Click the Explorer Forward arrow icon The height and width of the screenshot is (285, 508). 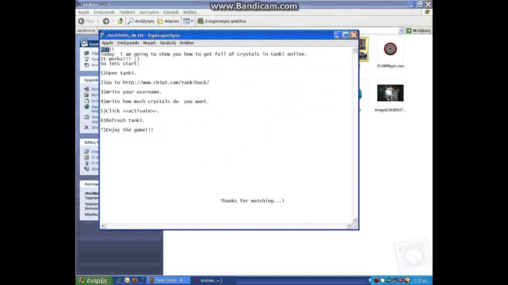tap(106, 21)
